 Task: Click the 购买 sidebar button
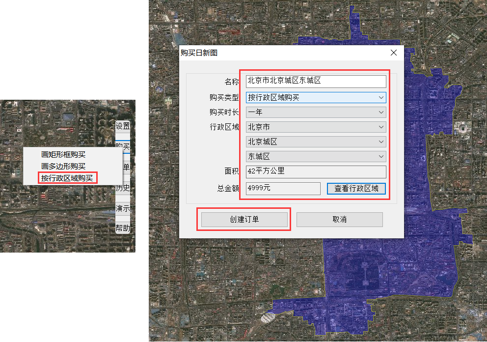pos(123,146)
